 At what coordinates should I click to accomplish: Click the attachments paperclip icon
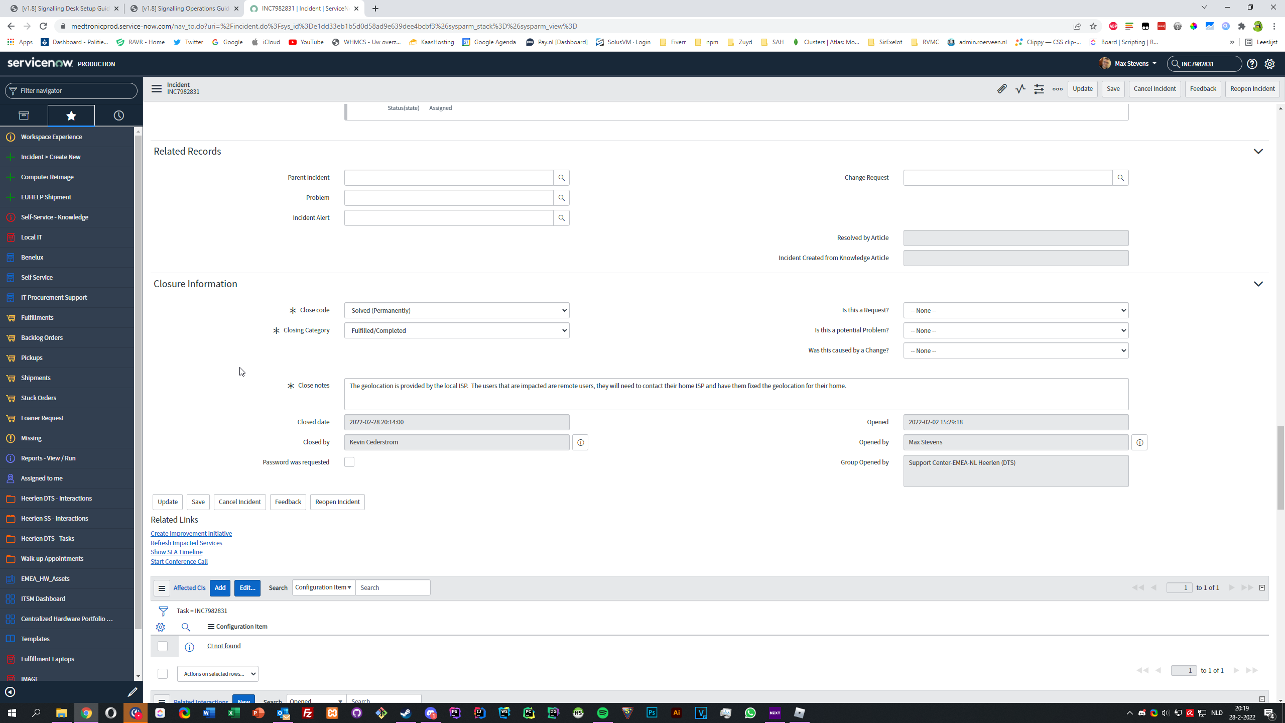pos(1001,89)
